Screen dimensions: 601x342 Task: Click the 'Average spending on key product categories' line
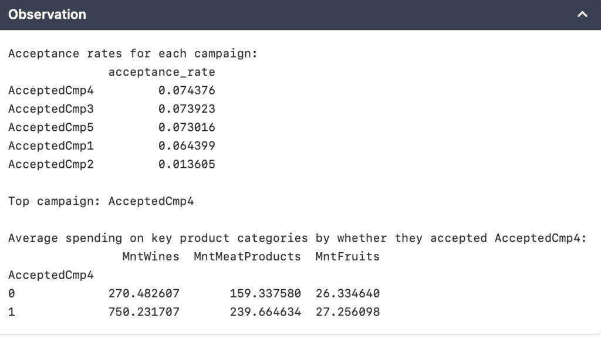[x=297, y=238]
